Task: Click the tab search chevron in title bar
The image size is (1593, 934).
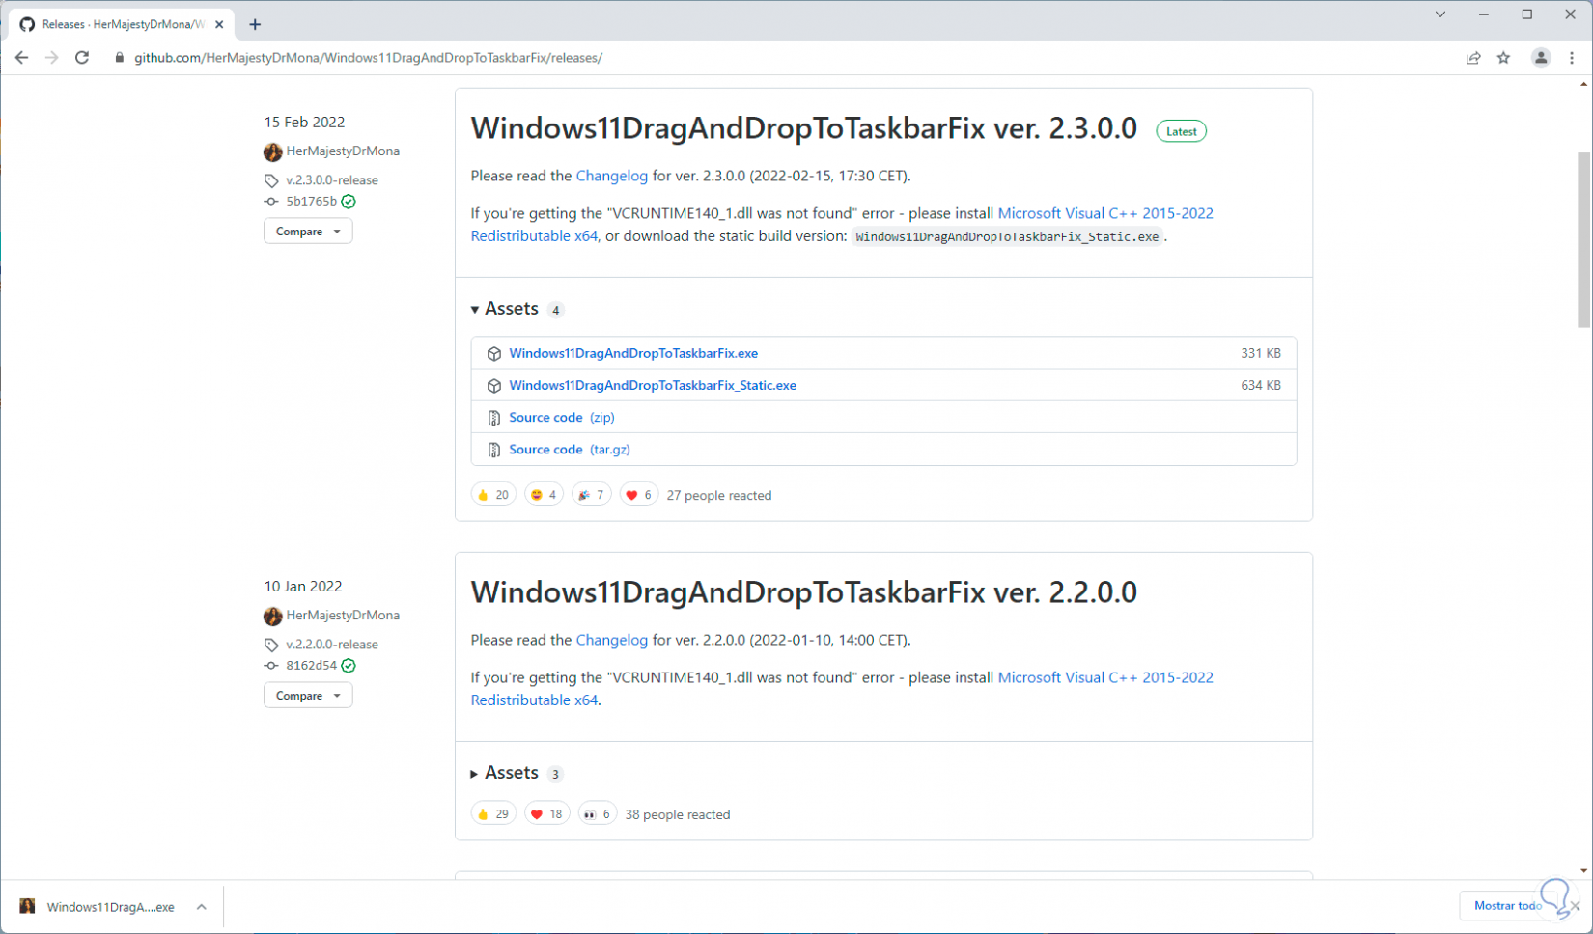Action: point(1439,14)
